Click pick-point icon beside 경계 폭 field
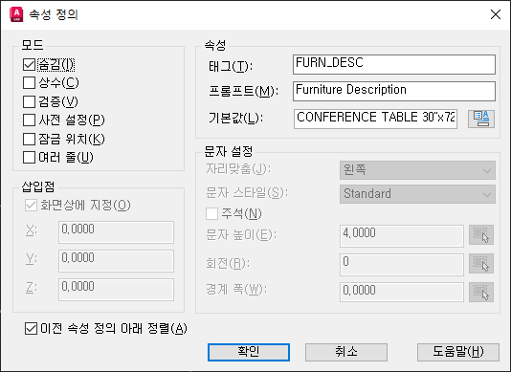511x372 pixels. pyautogui.click(x=481, y=293)
